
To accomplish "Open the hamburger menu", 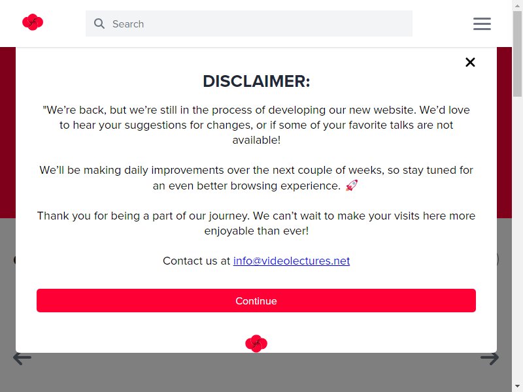I will point(482,24).
